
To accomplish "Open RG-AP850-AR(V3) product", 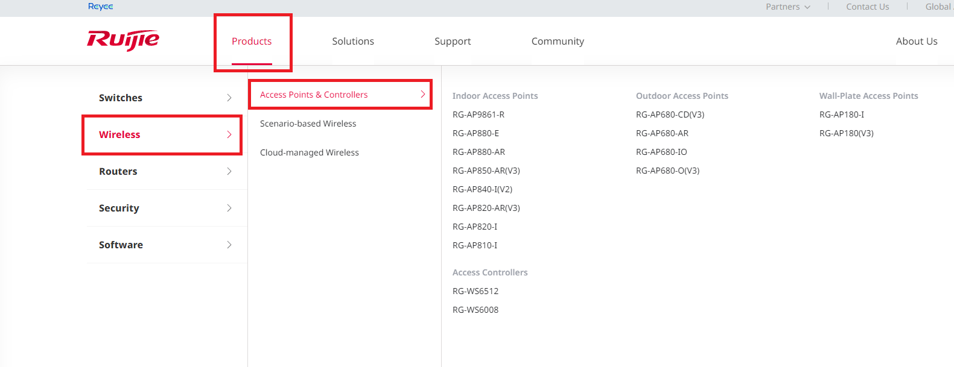I will pyautogui.click(x=486, y=171).
